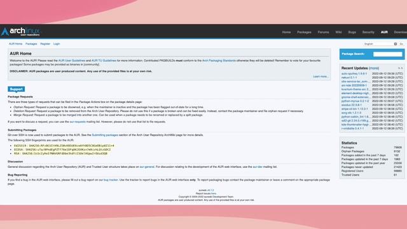The height and width of the screenshot is (229, 407).
Task: Open the auto-cpufreq package link
Action: pyautogui.click(x=354, y=74)
